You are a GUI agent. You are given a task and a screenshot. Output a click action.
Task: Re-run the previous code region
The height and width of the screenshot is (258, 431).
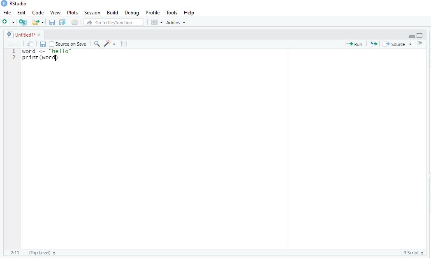[373, 44]
